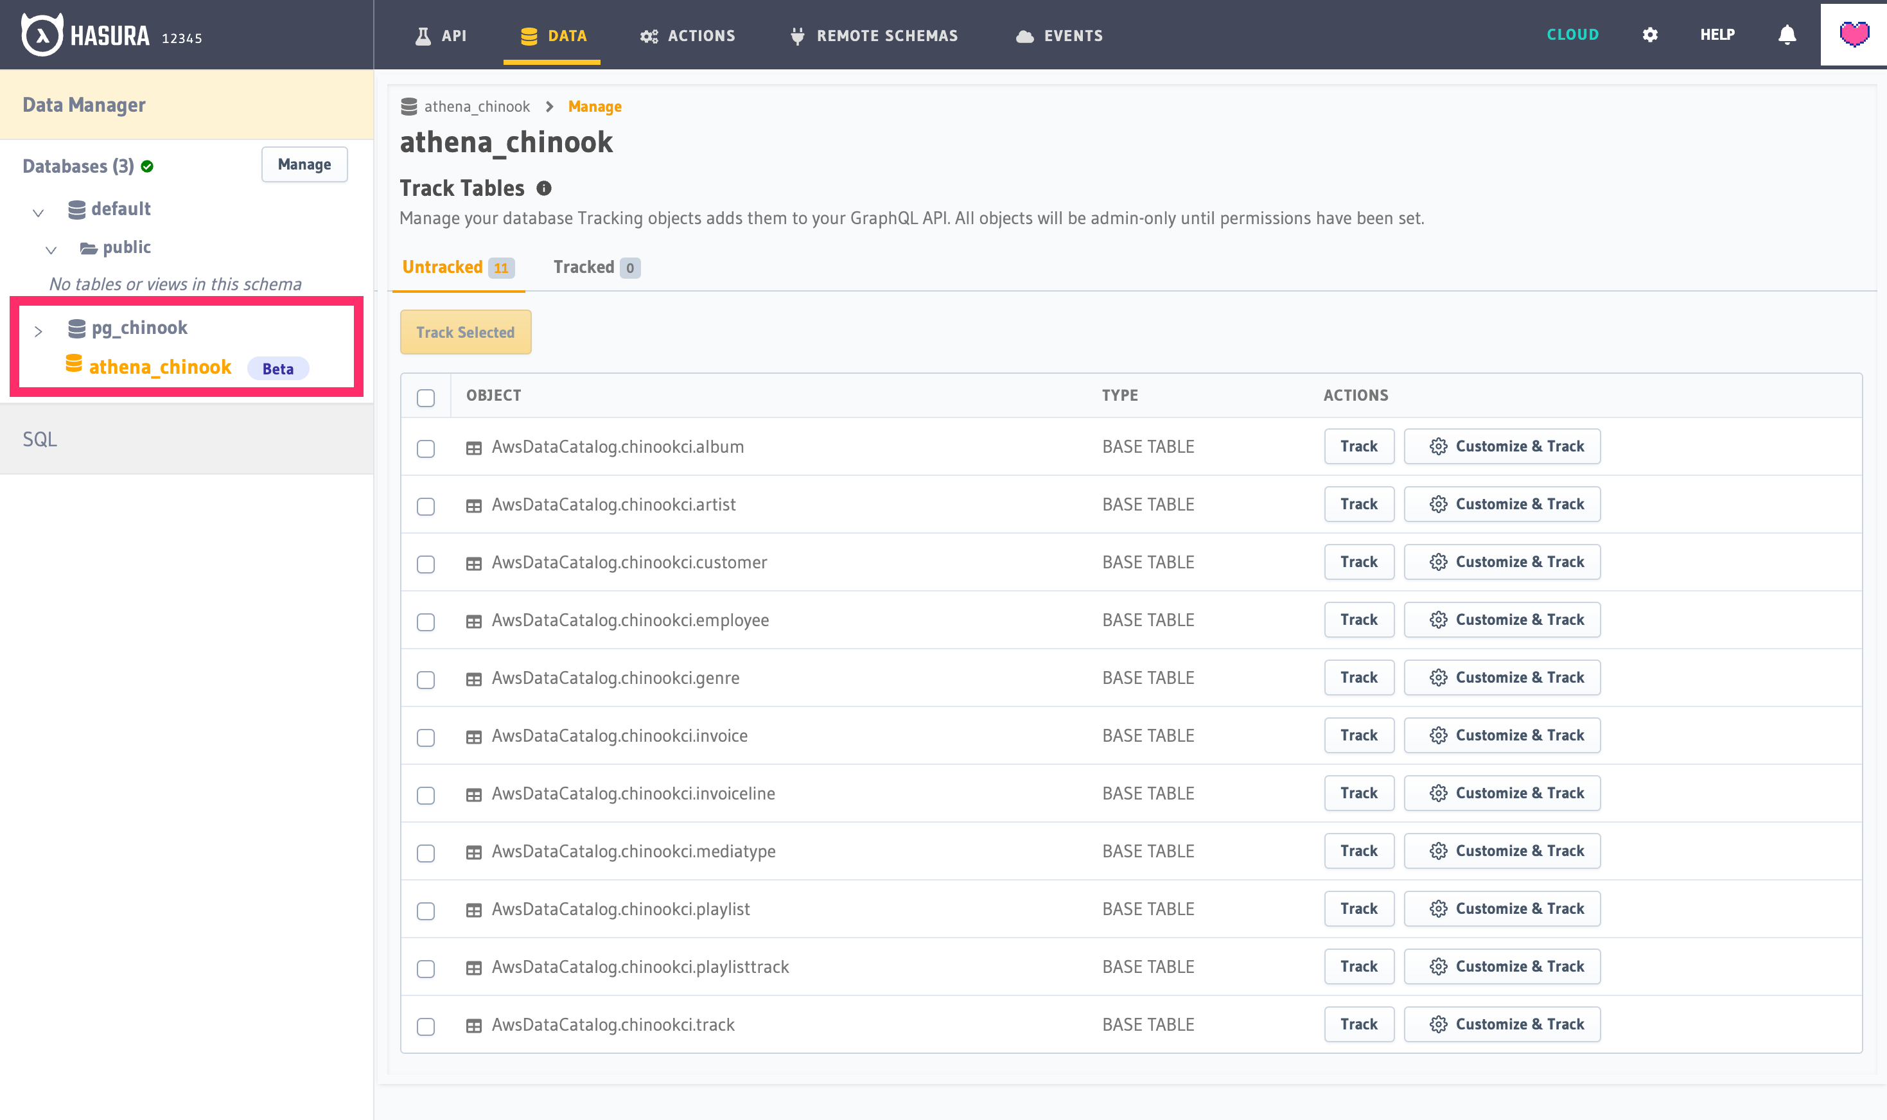Expand the pg_chinook database tree
This screenshot has height=1120, width=1887.
click(39, 331)
